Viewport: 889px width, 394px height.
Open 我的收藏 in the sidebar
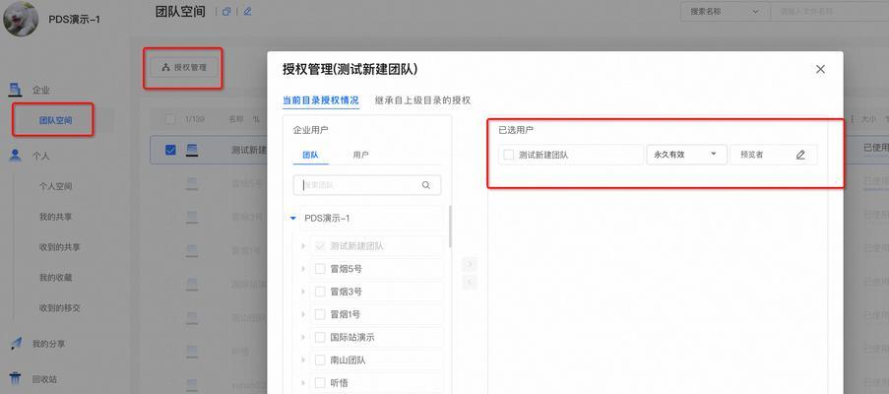click(x=55, y=278)
